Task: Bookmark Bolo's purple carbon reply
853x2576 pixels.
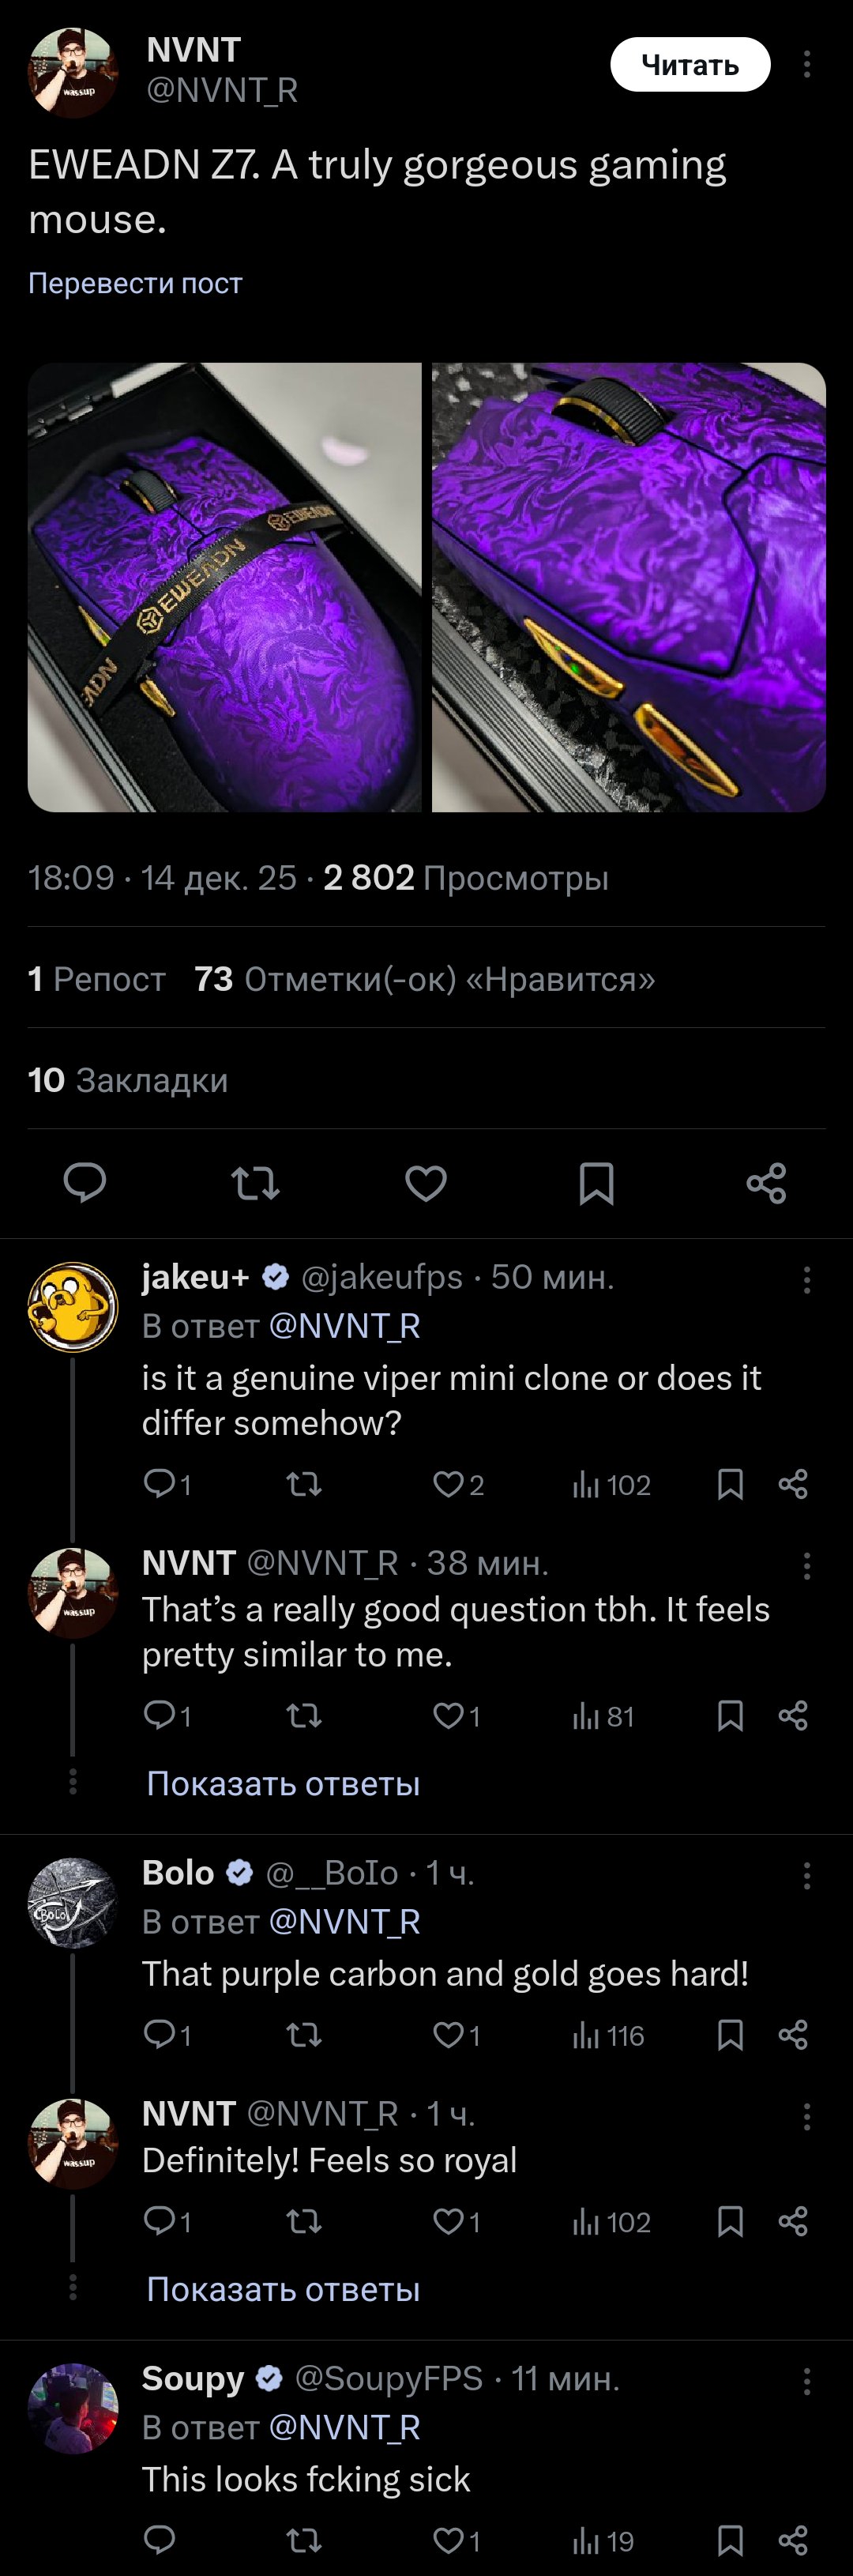Action: click(x=730, y=2035)
